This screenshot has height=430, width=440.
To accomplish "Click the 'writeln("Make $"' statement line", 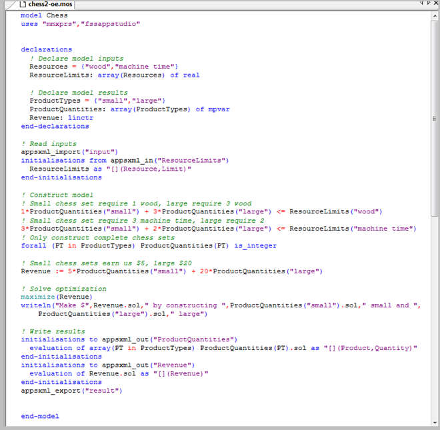I will 221,305.
